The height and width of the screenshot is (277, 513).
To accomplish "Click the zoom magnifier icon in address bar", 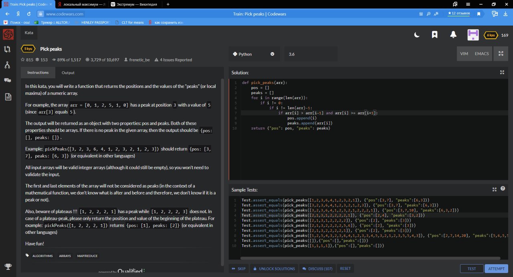I will click(429, 14).
